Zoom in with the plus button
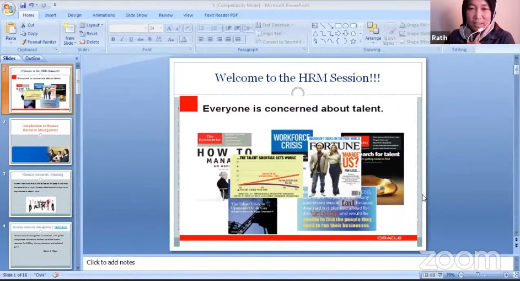 pos(506,275)
